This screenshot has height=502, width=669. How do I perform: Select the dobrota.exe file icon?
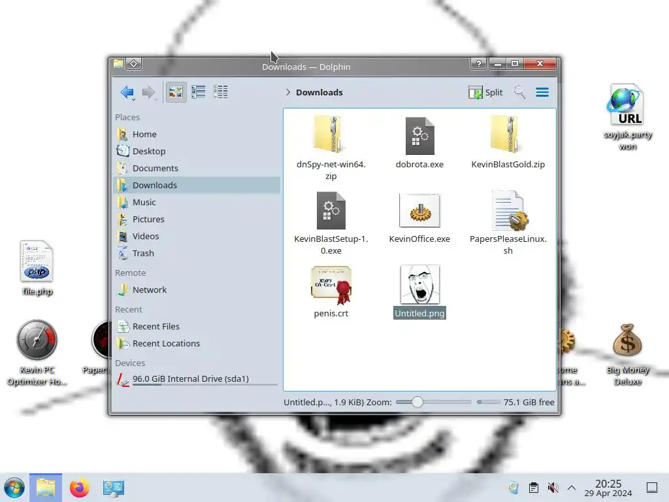coord(420,136)
